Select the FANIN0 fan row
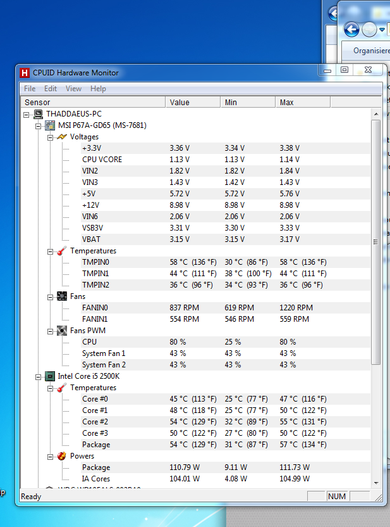The image size is (390, 527). [x=226, y=308]
